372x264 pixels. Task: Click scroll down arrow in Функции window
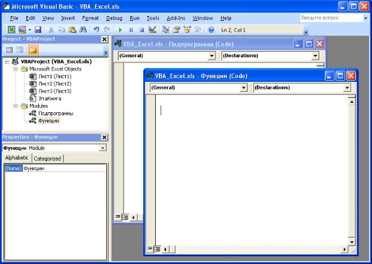click(352, 242)
